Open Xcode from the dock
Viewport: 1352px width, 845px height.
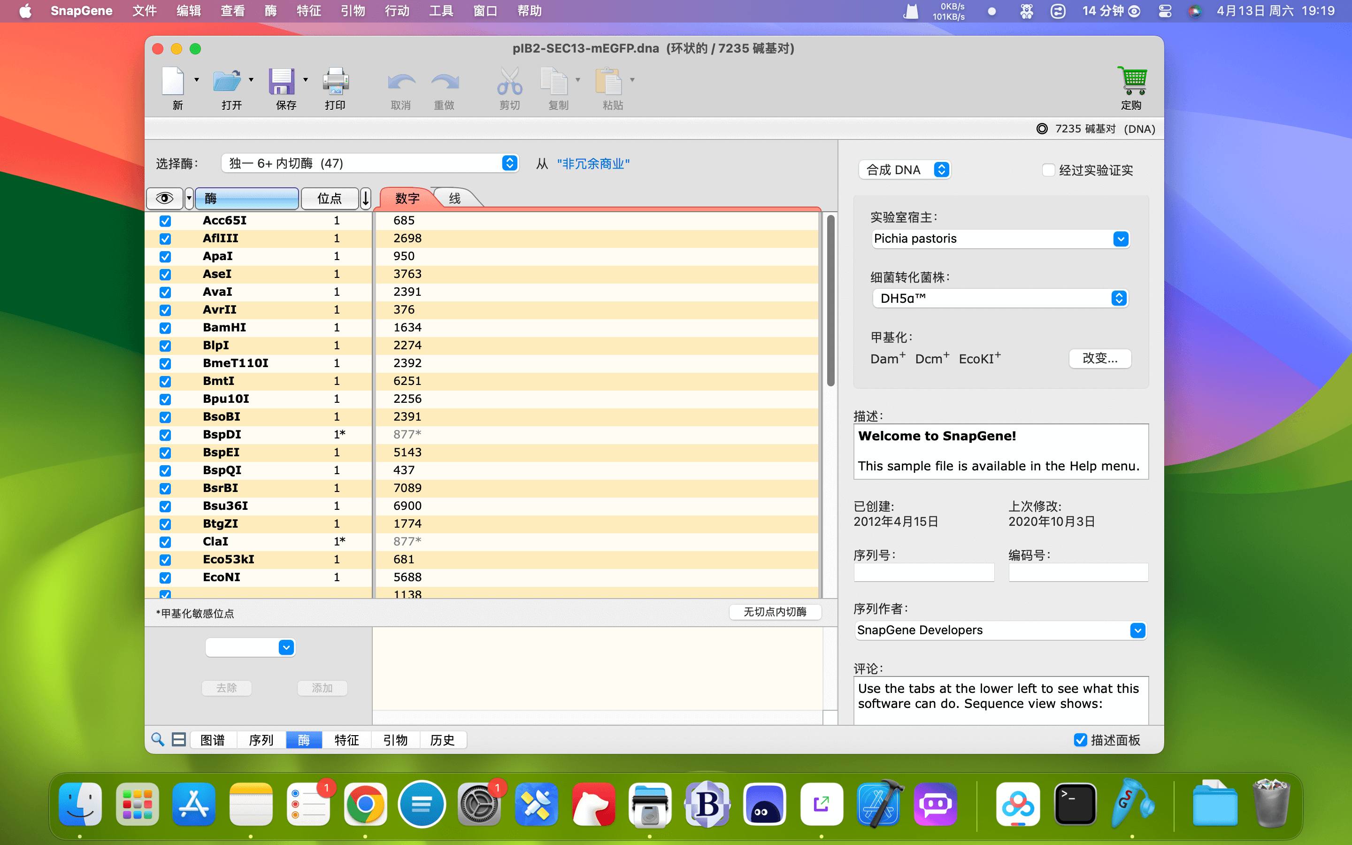point(879,804)
